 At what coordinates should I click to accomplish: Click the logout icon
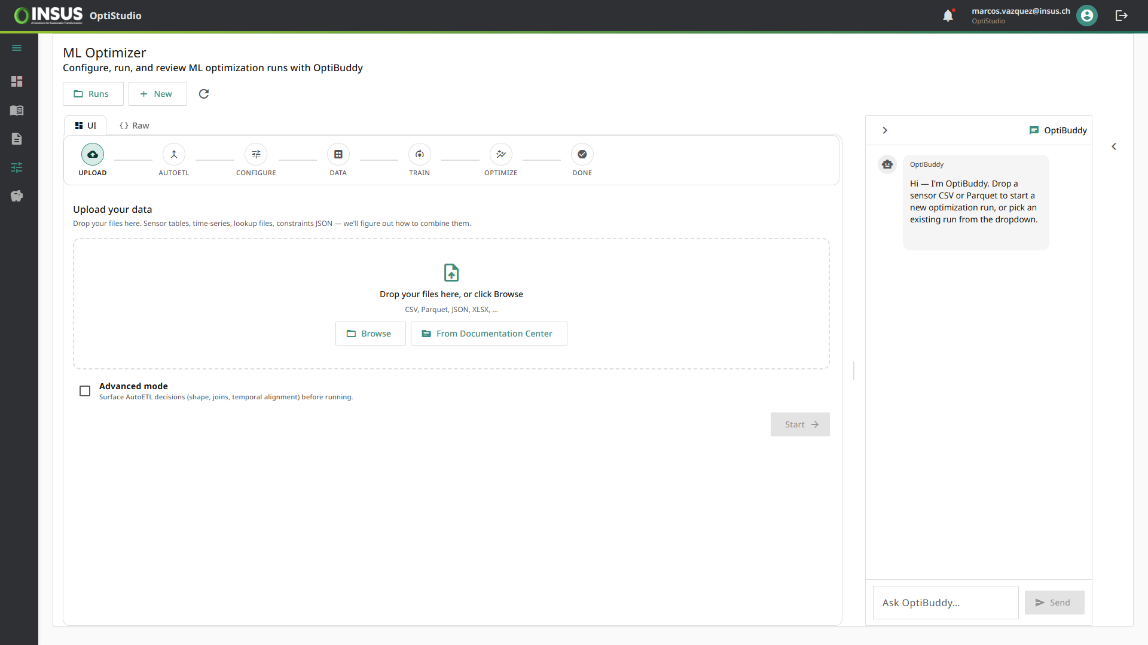[x=1122, y=16]
